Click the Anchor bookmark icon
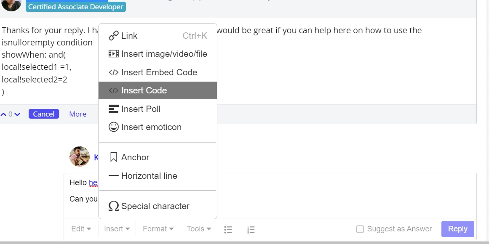The width and height of the screenshot is (489, 244). [114, 157]
